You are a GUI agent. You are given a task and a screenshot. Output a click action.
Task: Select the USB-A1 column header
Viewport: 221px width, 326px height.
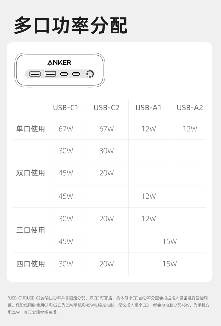pyautogui.click(x=149, y=107)
